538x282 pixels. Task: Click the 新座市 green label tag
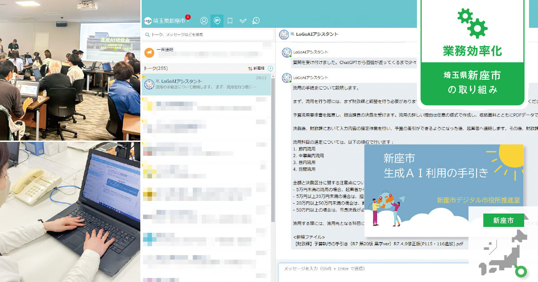coord(503,220)
